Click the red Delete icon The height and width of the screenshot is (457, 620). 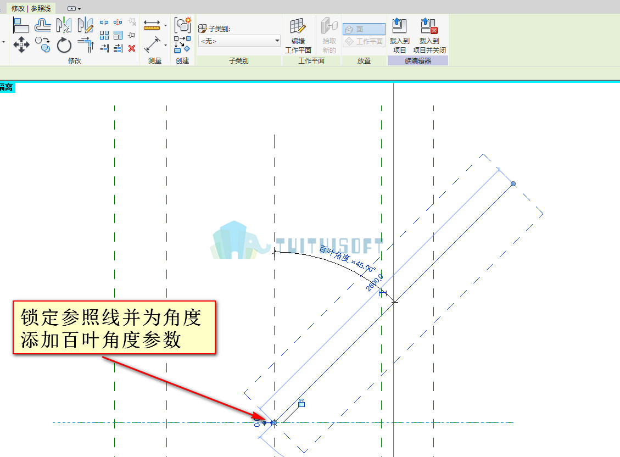click(x=132, y=48)
